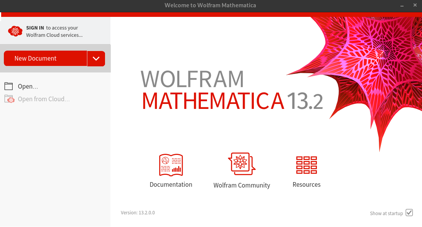Open the Resources grid icon
This screenshot has height=227, width=422.
tap(306, 165)
